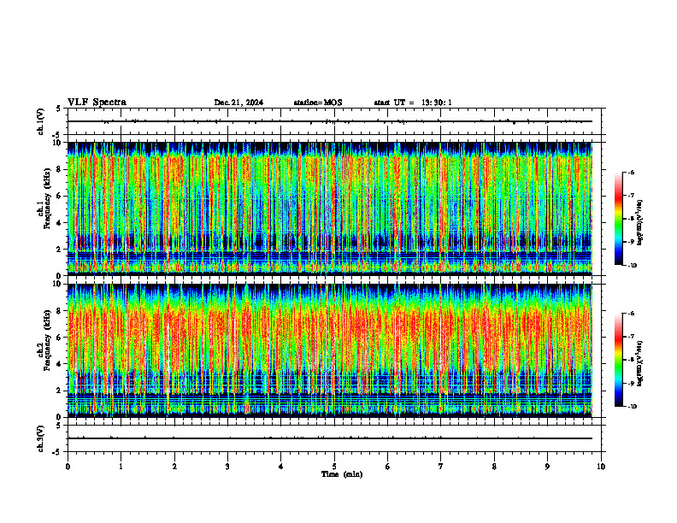Click the time axis tick label '8'

494,467
